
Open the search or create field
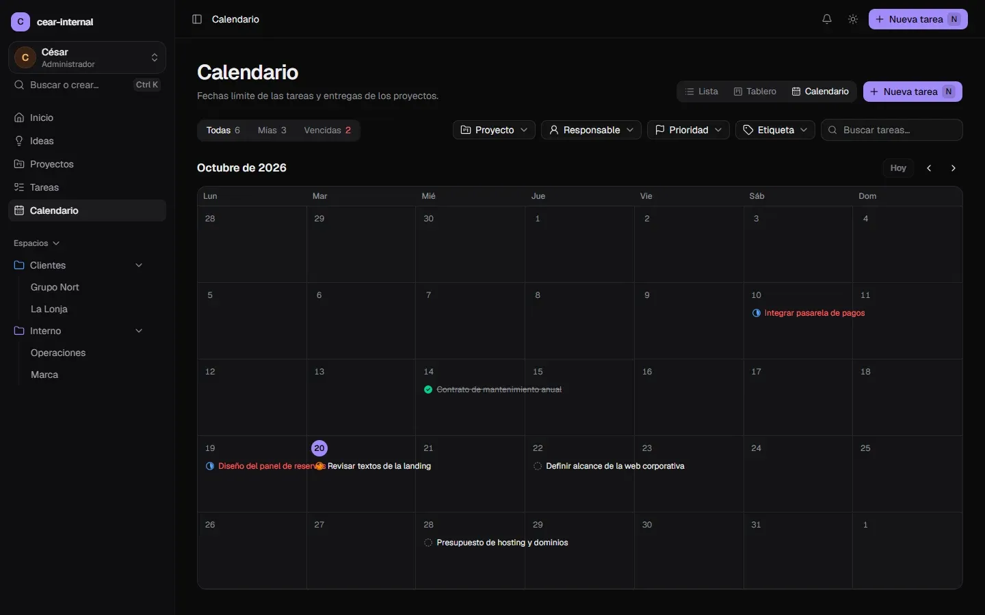pyautogui.click(x=87, y=85)
